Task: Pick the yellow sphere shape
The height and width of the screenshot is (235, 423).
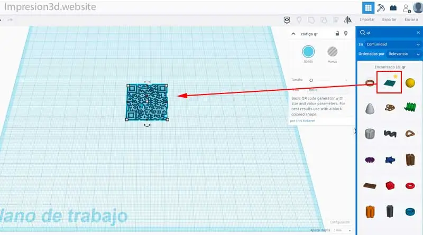Action: pyautogui.click(x=410, y=83)
